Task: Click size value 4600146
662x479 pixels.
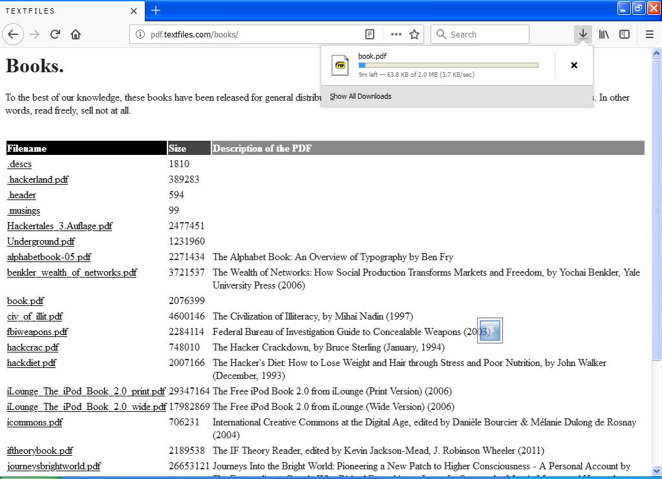Action: click(187, 317)
